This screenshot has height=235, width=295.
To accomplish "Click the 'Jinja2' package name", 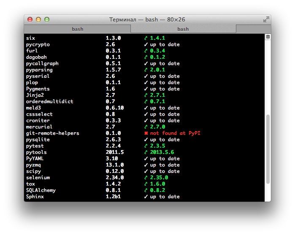I will tap(35, 96).
